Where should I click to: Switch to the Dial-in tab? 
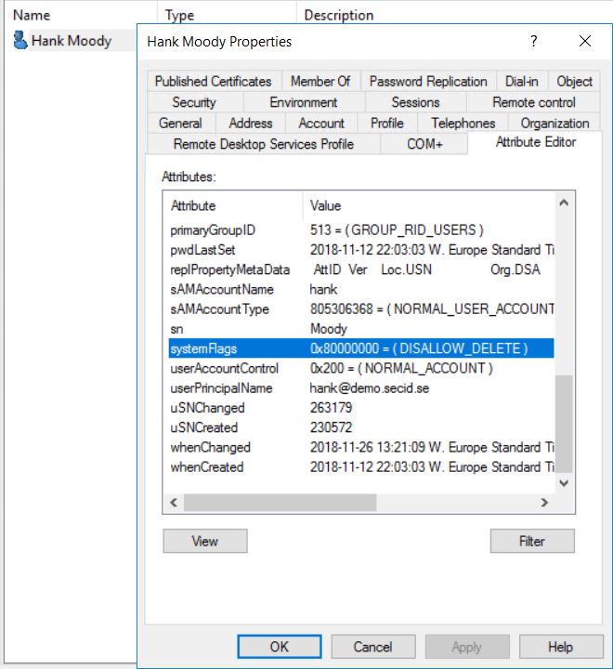coord(521,81)
